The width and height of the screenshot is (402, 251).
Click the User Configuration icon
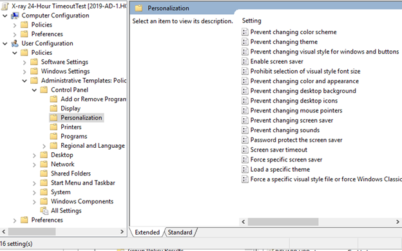pyautogui.click(x=15, y=43)
